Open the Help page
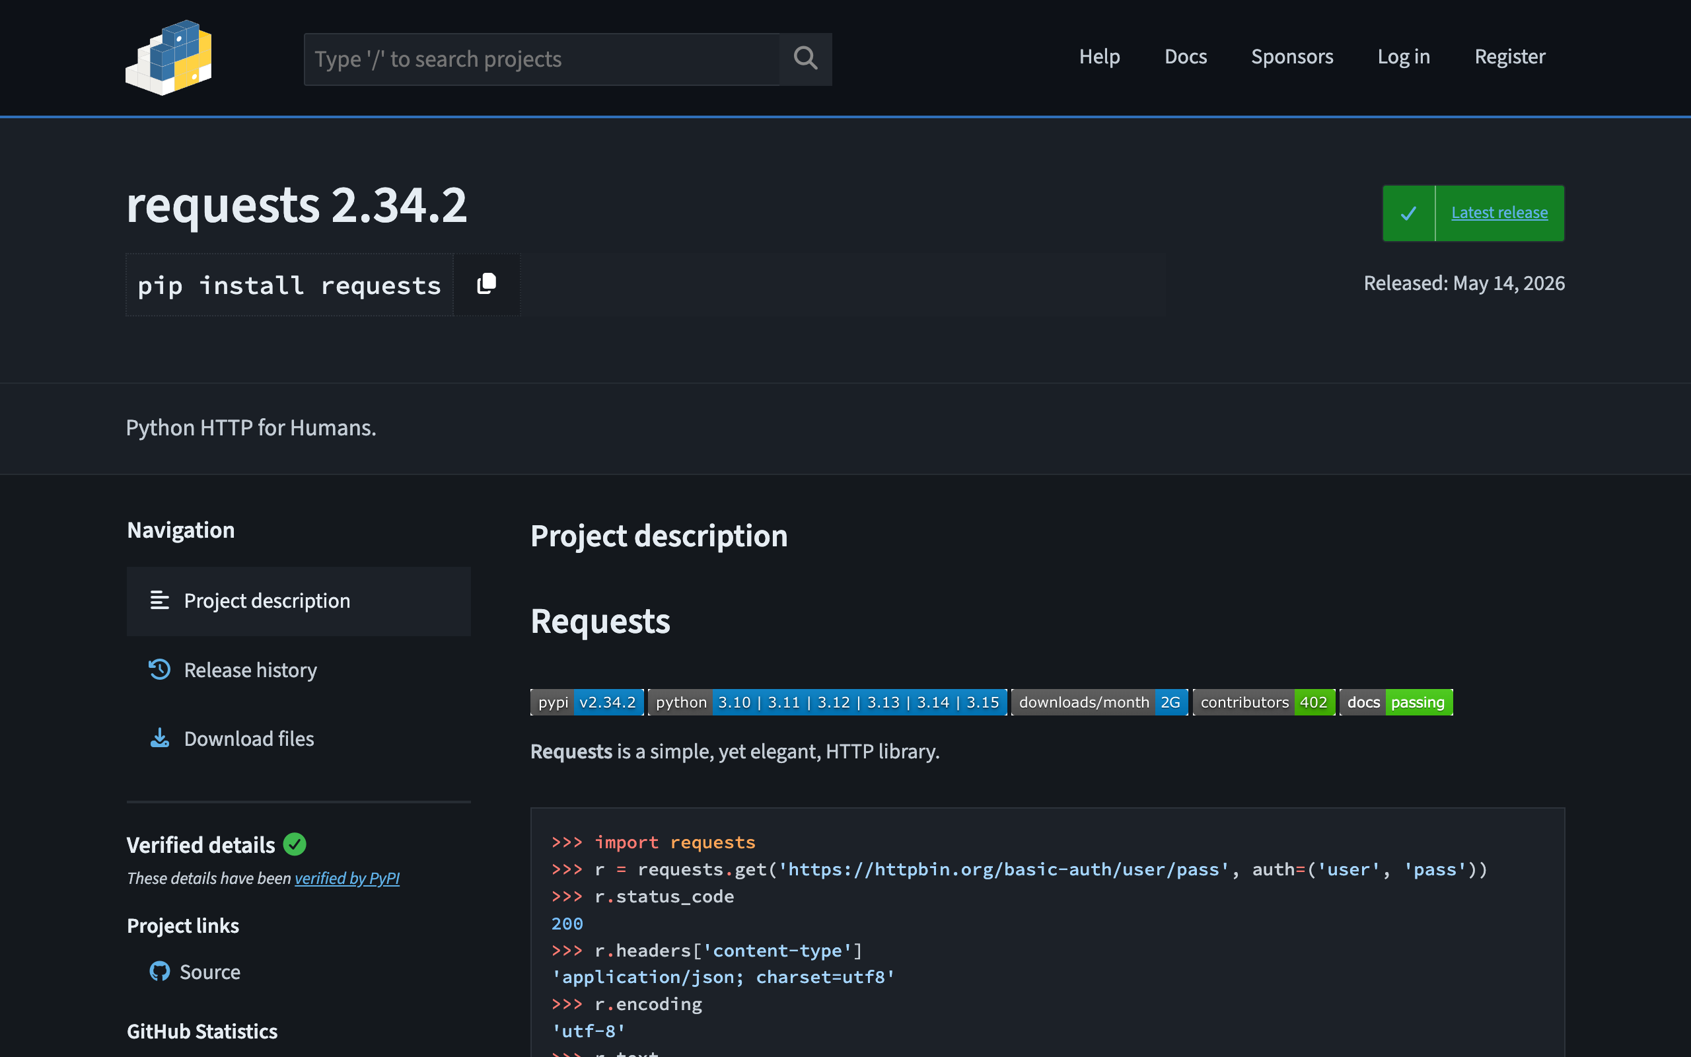The height and width of the screenshot is (1057, 1691). [x=1099, y=57]
